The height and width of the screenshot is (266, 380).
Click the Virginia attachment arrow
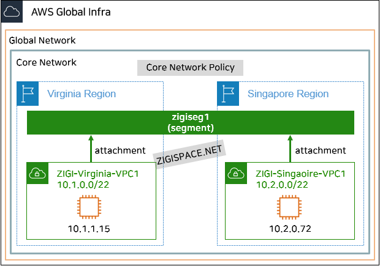[91, 149]
